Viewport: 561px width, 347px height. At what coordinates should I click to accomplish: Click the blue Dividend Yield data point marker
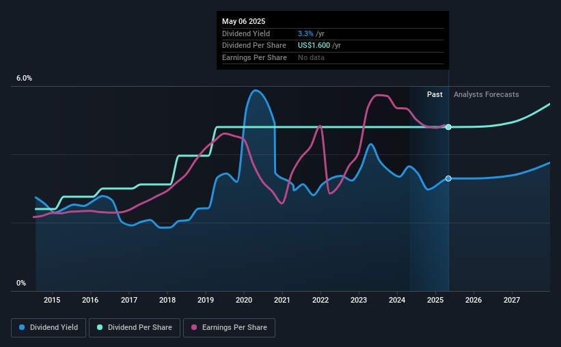(x=448, y=178)
